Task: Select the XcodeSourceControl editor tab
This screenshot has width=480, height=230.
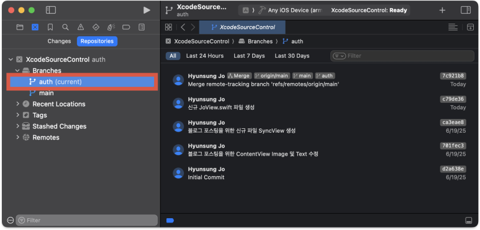Action: click(x=242, y=27)
